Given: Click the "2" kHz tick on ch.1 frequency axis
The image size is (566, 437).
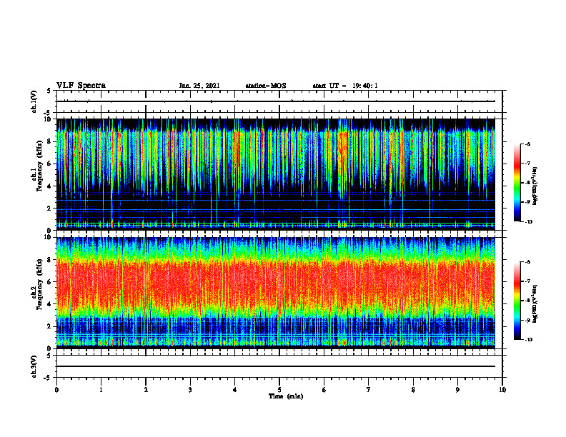Looking at the screenshot, I should coord(50,208).
